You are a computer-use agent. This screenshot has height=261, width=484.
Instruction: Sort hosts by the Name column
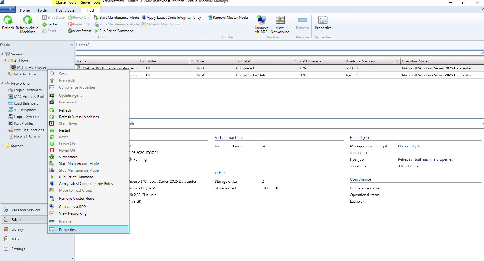coord(106,61)
